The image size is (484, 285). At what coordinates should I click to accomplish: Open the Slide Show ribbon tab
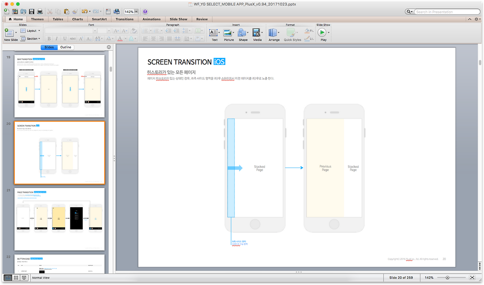tap(178, 19)
